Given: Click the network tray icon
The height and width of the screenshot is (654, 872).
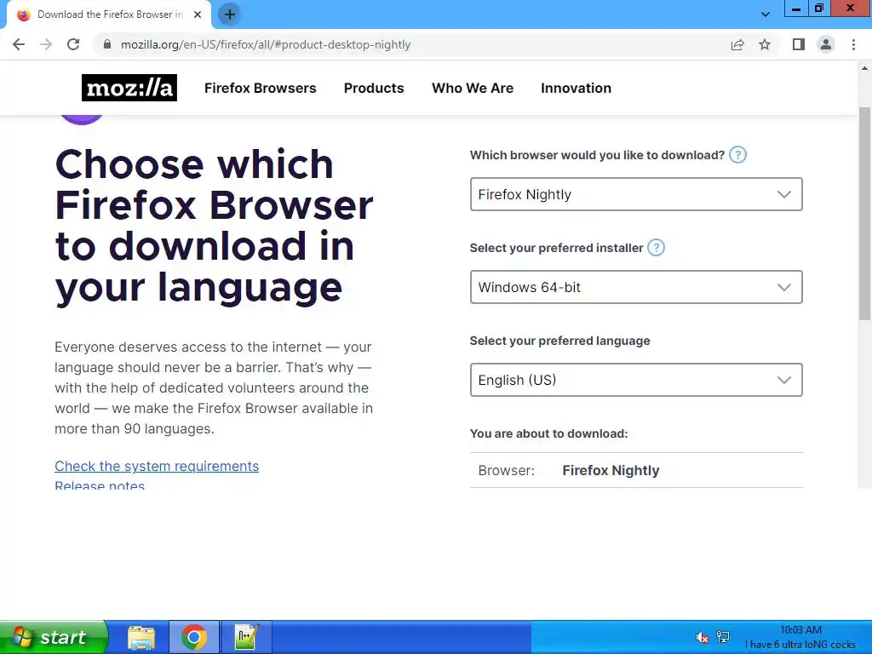Looking at the screenshot, I should (723, 637).
